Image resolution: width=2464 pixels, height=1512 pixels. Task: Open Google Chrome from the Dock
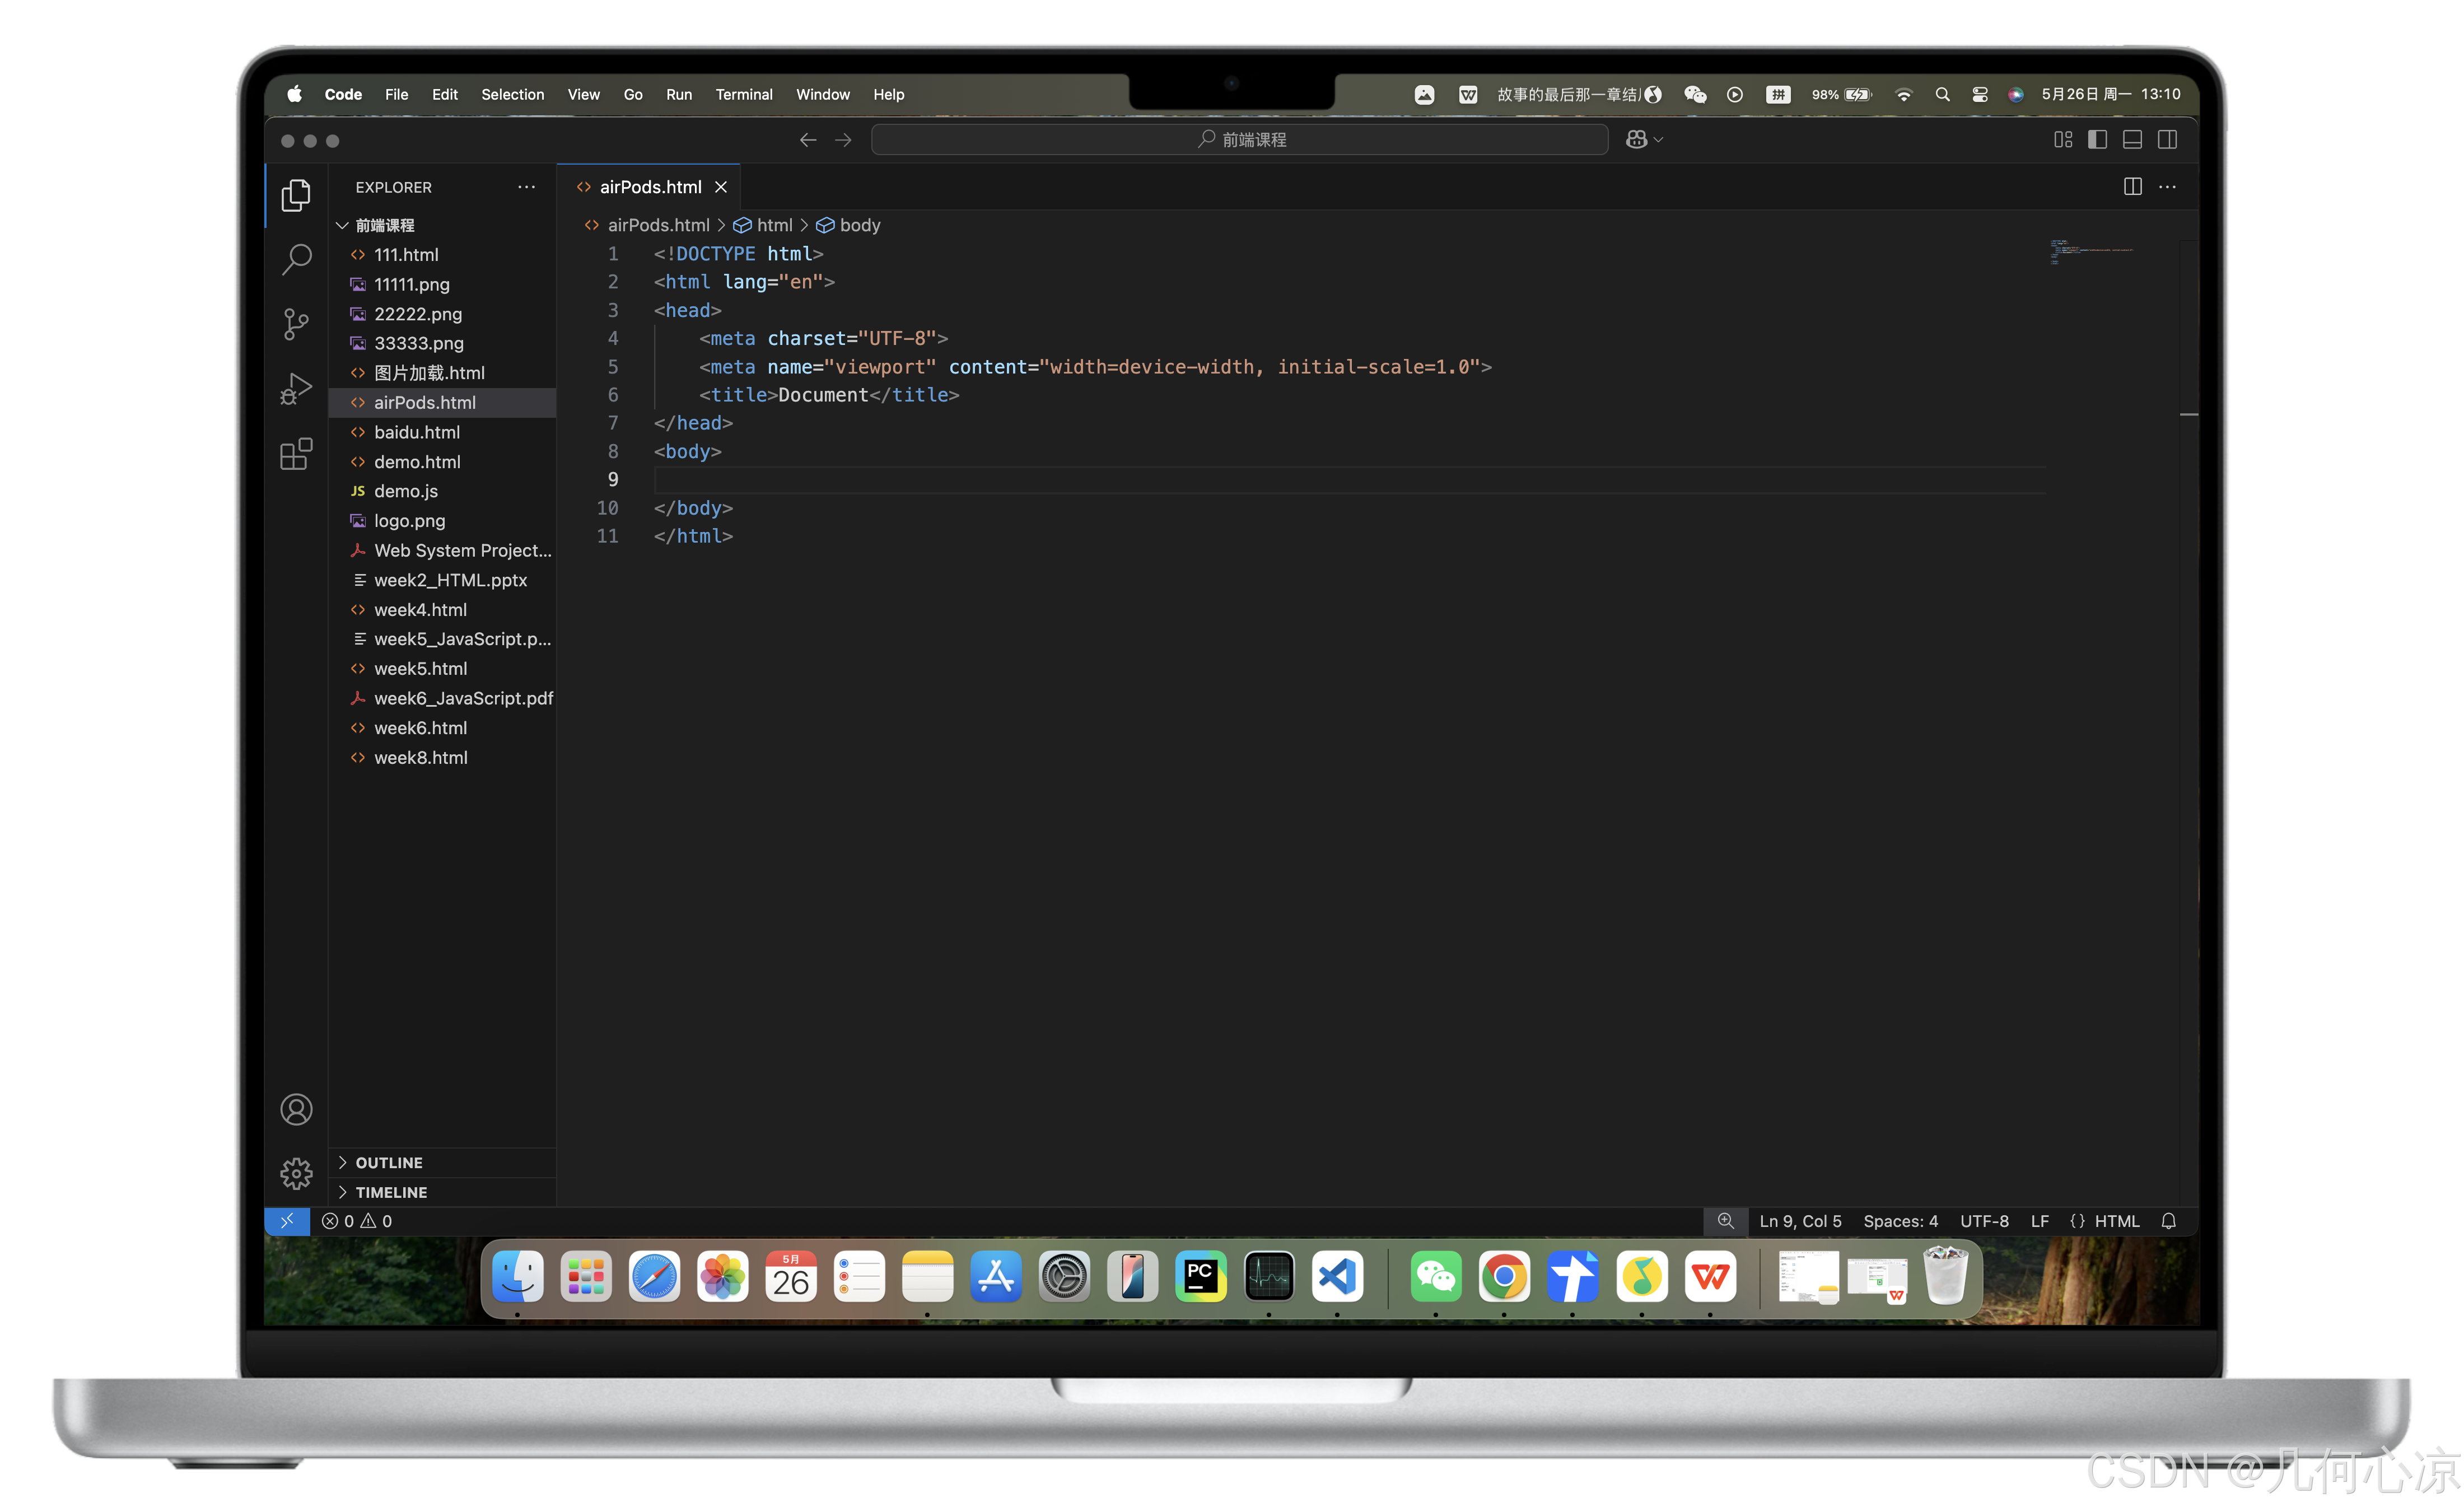pyautogui.click(x=1504, y=1277)
